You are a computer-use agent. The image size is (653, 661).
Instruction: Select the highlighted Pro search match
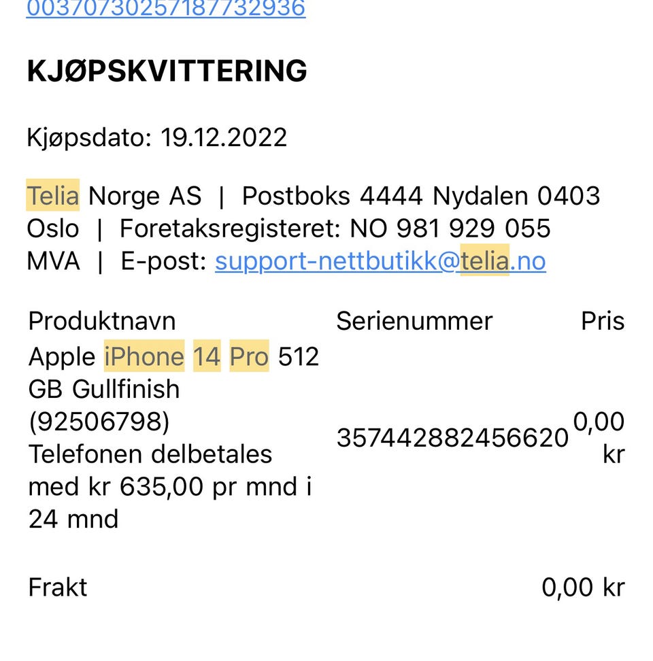(249, 356)
